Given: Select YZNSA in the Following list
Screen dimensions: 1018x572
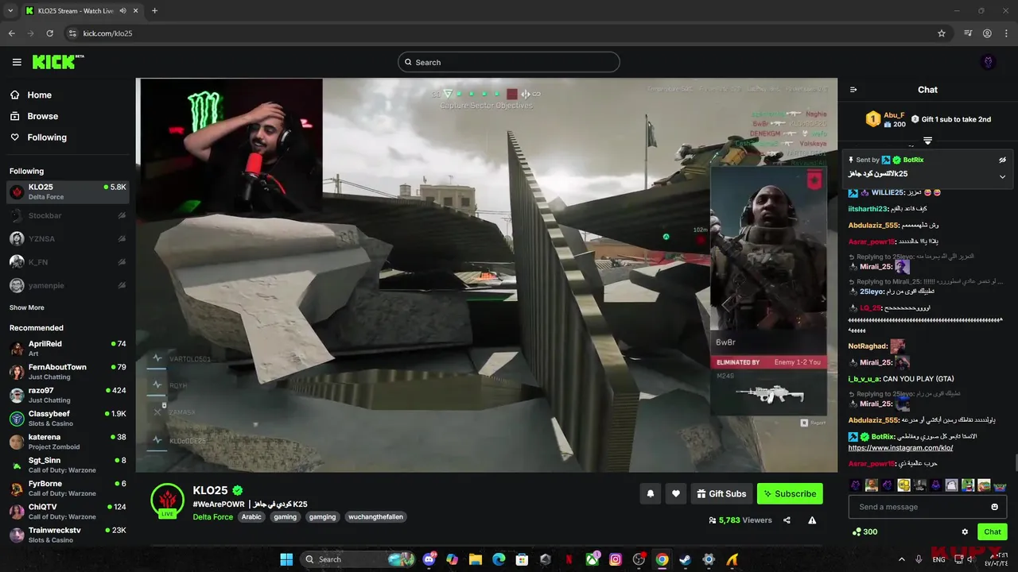Looking at the screenshot, I should click(68, 238).
